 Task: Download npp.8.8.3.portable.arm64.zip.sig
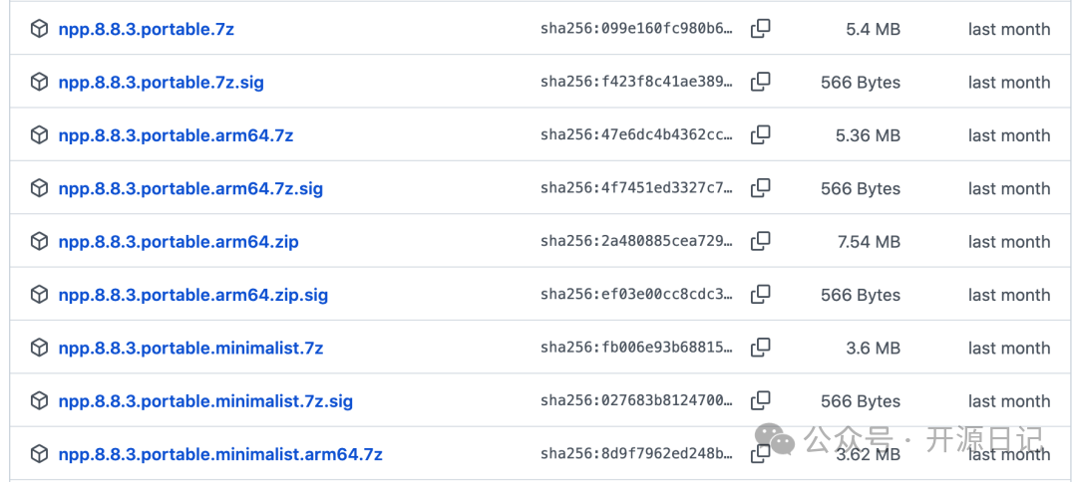tap(193, 295)
